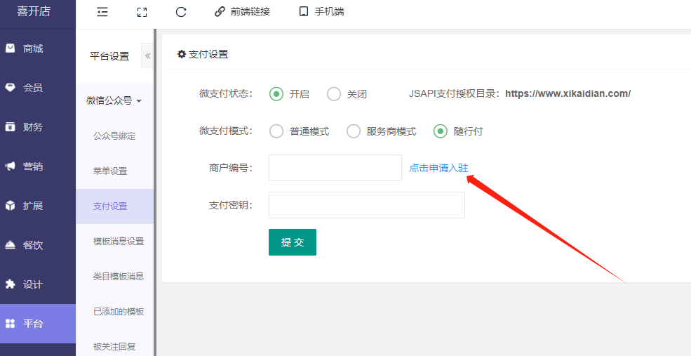
Task: Click the puzzle piece icon beside 设计
Action: point(10,284)
